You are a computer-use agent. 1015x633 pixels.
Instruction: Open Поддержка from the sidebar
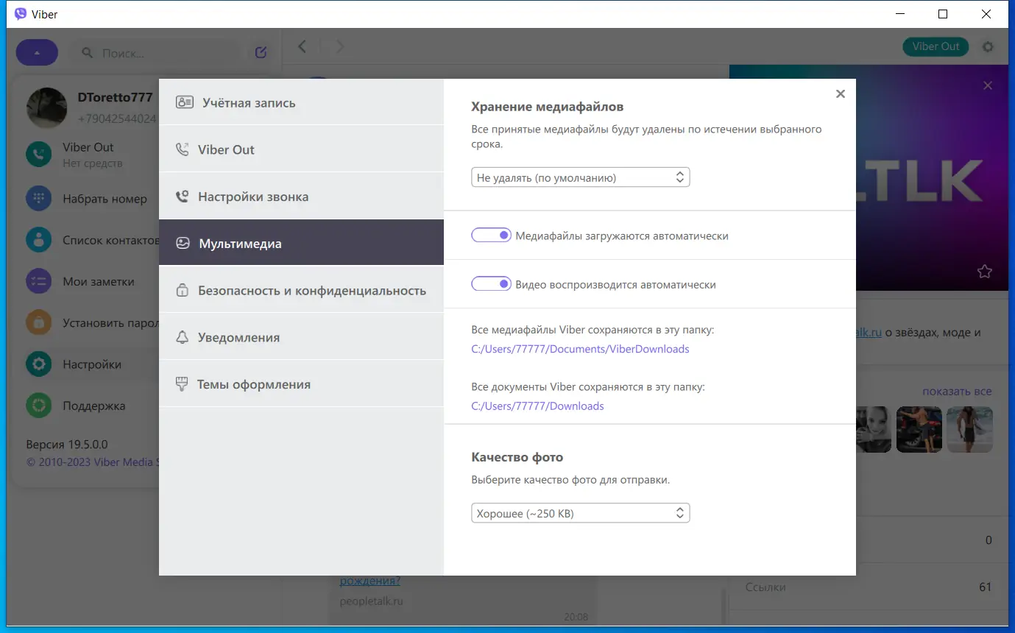[38, 406]
